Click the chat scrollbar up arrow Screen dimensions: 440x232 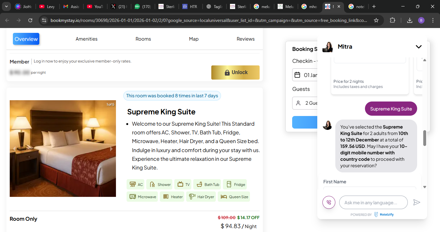pyautogui.click(x=425, y=60)
